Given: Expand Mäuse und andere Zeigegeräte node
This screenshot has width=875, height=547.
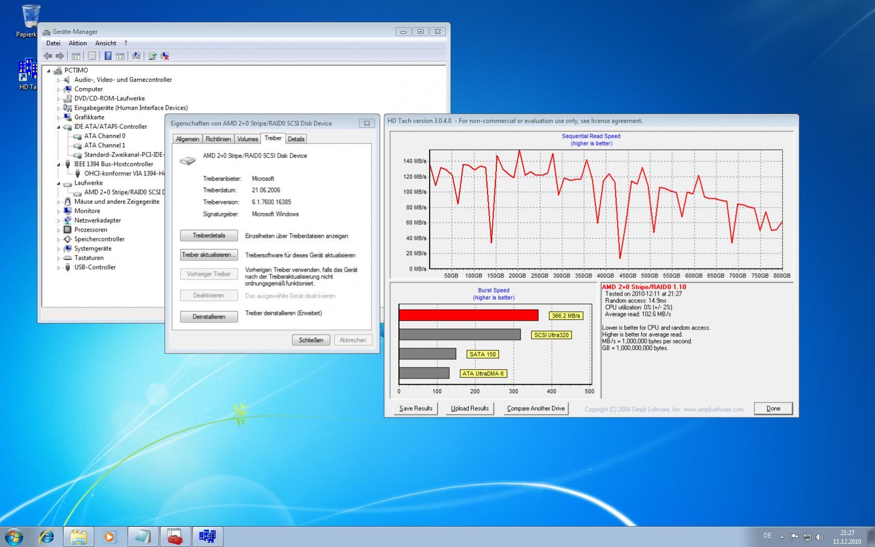Looking at the screenshot, I should point(58,202).
